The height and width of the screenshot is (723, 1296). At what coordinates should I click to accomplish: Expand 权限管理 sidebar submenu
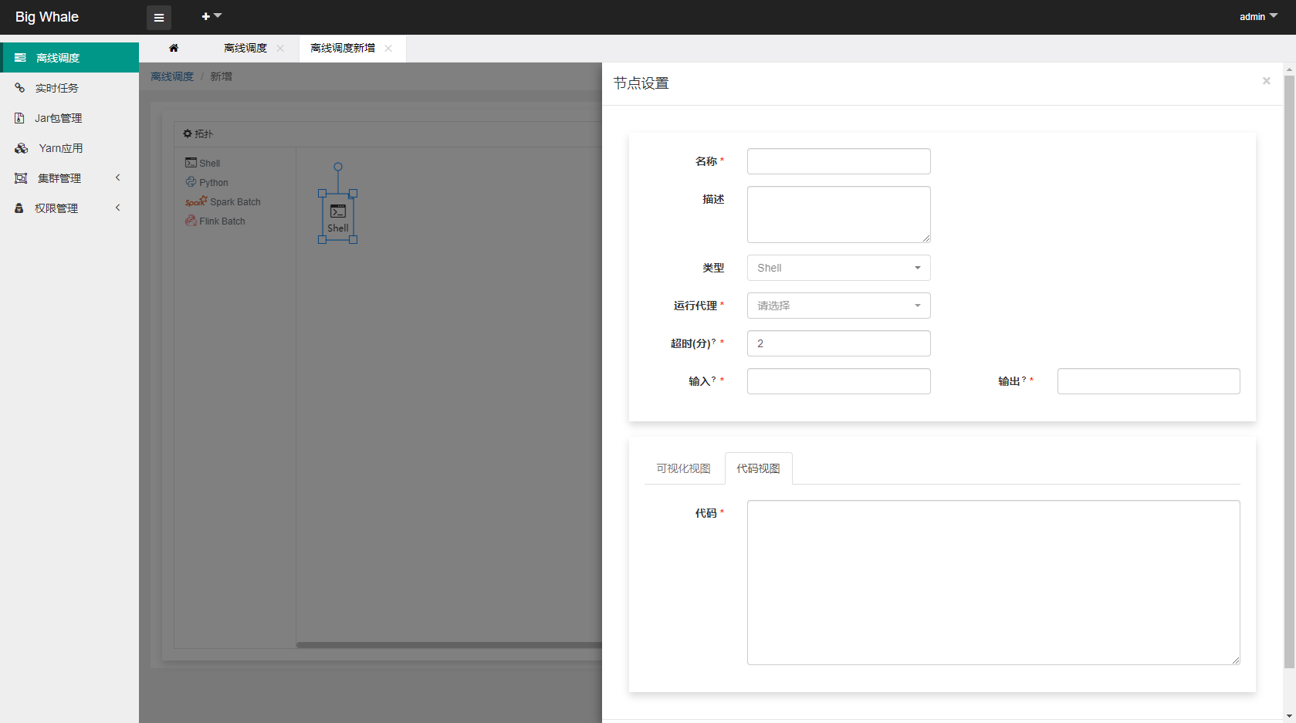[x=69, y=208]
